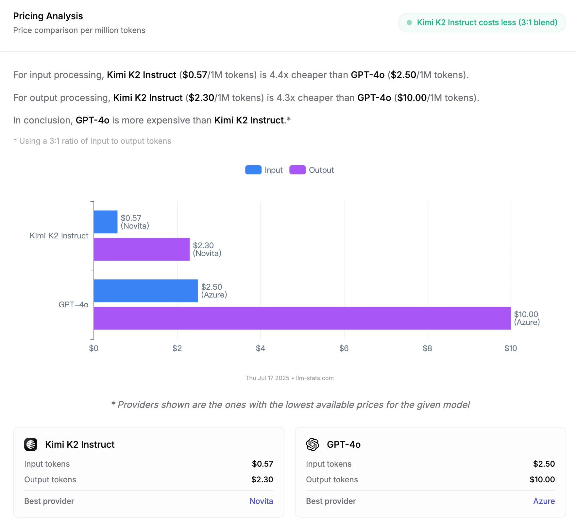Click the Kimi K2 Instruct costs less badge

pos(482,23)
